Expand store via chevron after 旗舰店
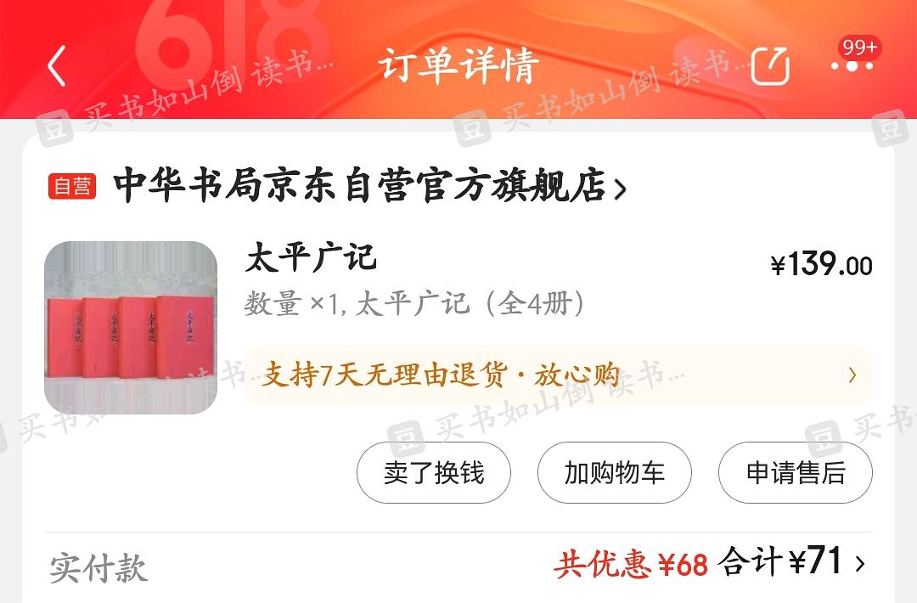 pos(620,189)
